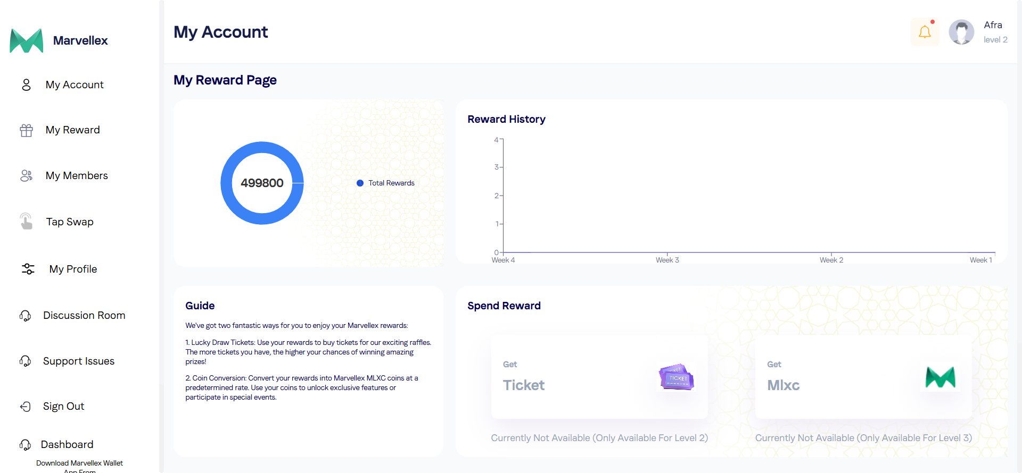Select the My Members people icon
Viewport: 1022px width, 473px height.
[26, 176]
